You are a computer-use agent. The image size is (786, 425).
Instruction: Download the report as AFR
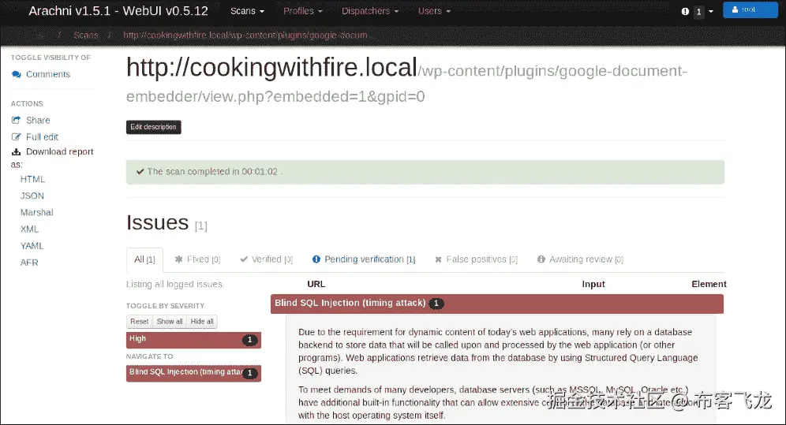29,263
